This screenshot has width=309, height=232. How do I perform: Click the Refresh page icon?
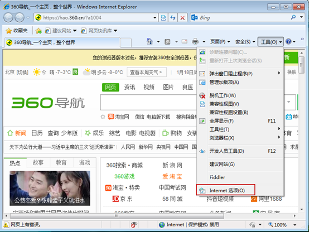click(173, 18)
